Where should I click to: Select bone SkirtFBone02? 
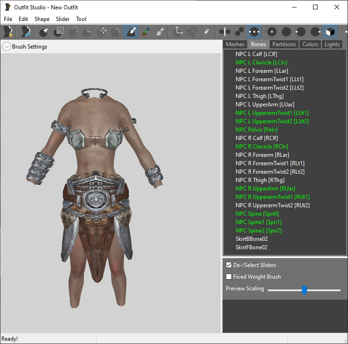251,247
